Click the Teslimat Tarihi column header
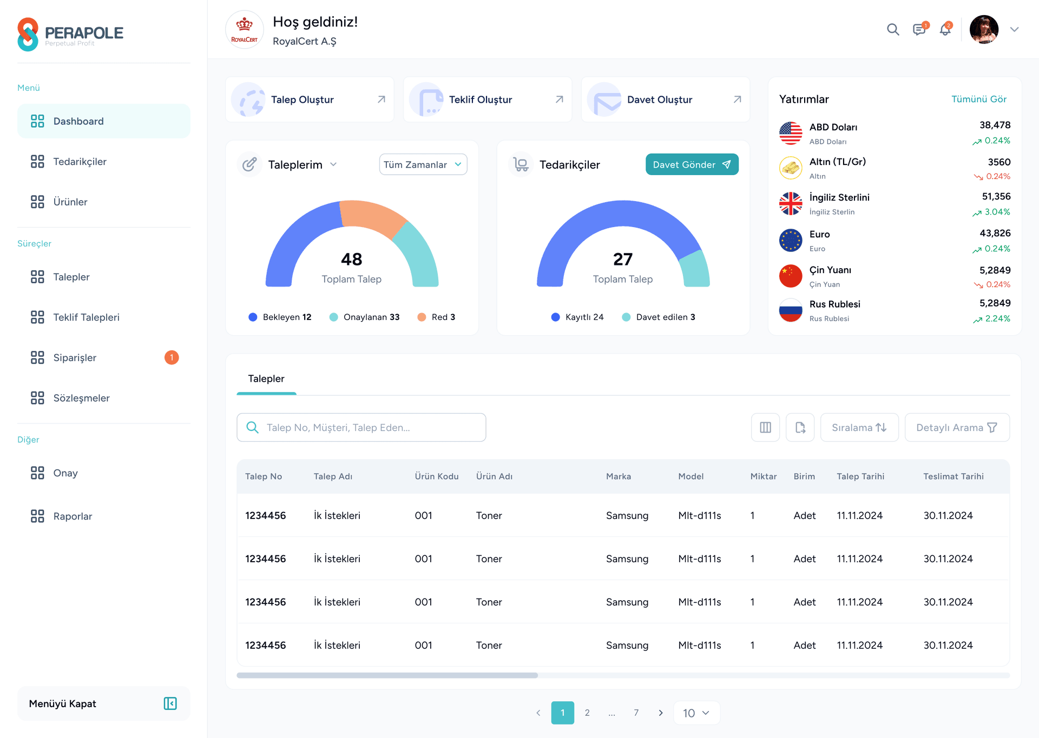Screen dimensions: 1039x738 tap(953, 476)
